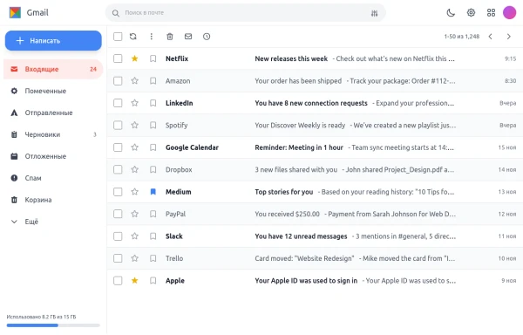Open the Входящие inbox folder
The width and height of the screenshot is (523, 335).
[53, 69]
